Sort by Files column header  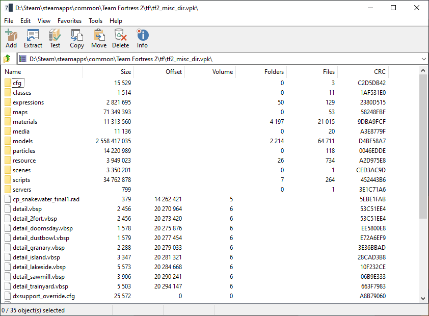pos(312,72)
